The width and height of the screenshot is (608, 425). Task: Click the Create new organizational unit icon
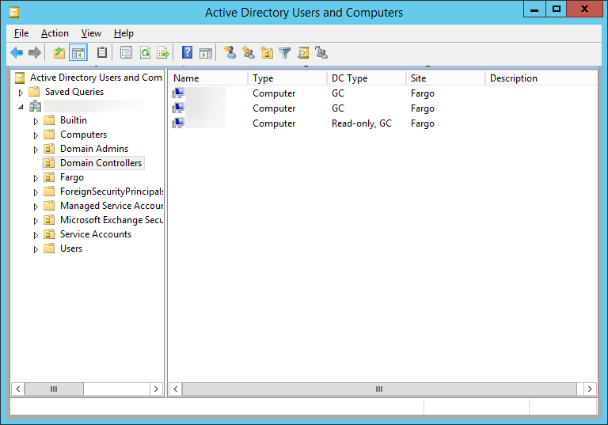[x=267, y=52]
